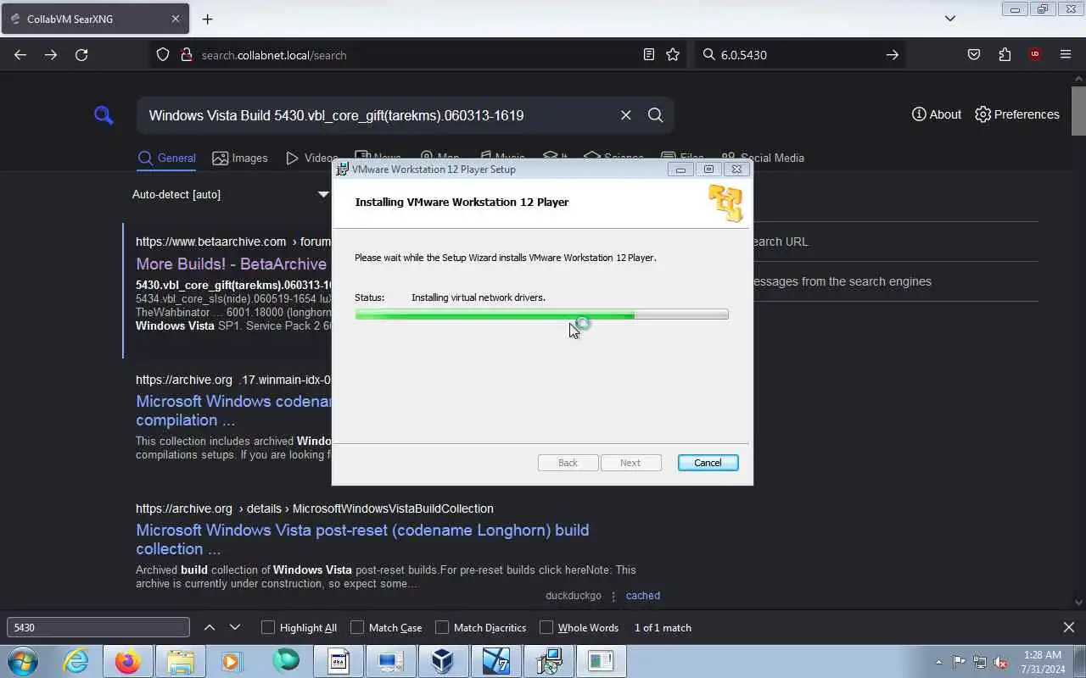This screenshot has width=1086, height=678.
Task: Select the General search tab
Action: pyautogui.click(x=167, y=158)
